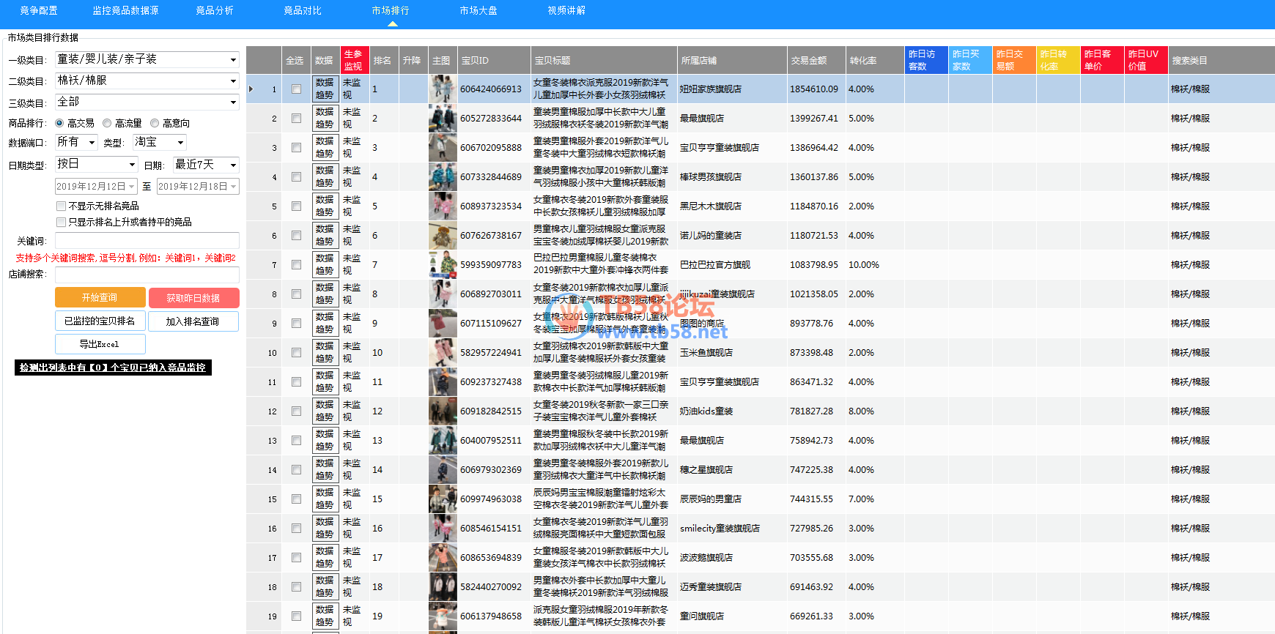Click the 导出Excel button
The image size is (1275, 634).
coord(100,344)
